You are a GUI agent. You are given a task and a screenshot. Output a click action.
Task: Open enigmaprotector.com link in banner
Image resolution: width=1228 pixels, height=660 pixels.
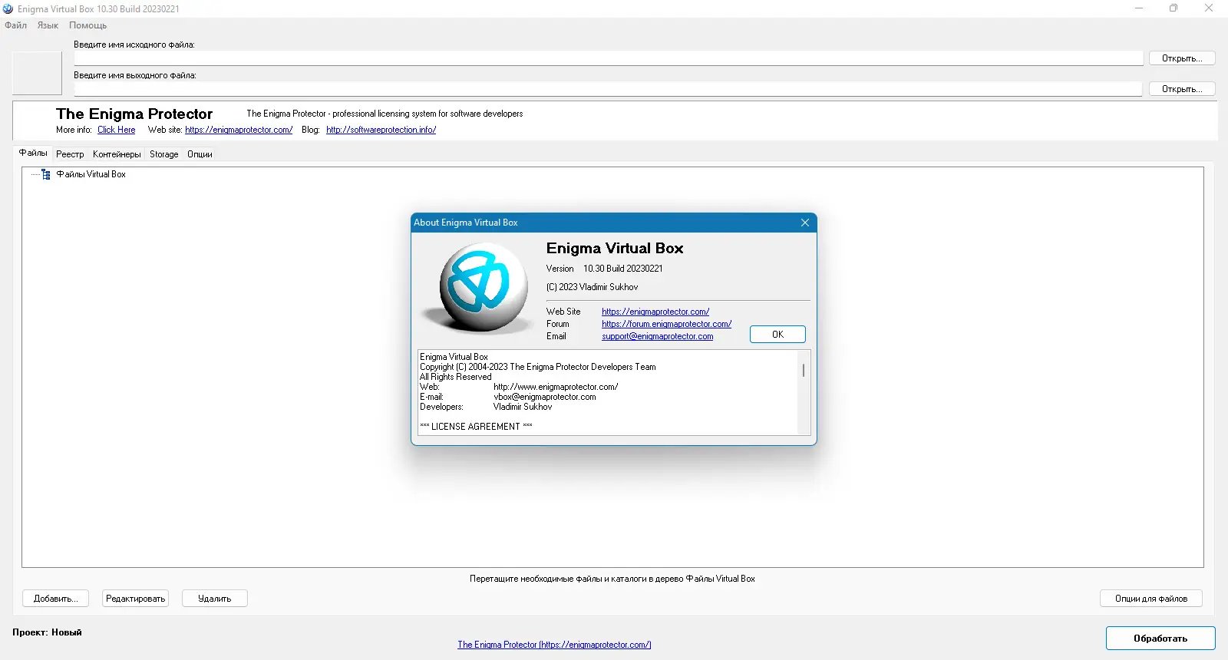coord(239,130)
